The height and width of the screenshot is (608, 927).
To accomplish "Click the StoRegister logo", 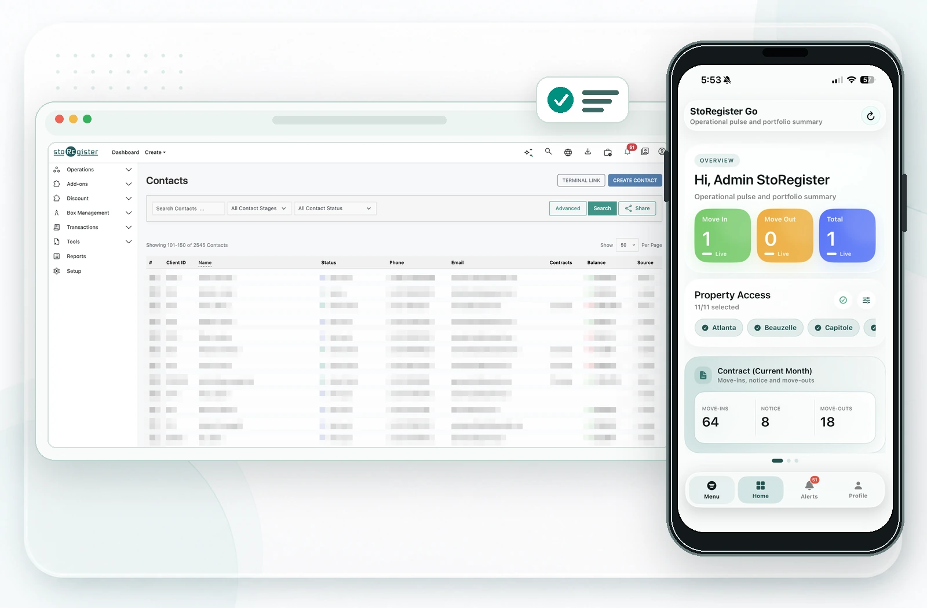I will (x=76, y=152).
